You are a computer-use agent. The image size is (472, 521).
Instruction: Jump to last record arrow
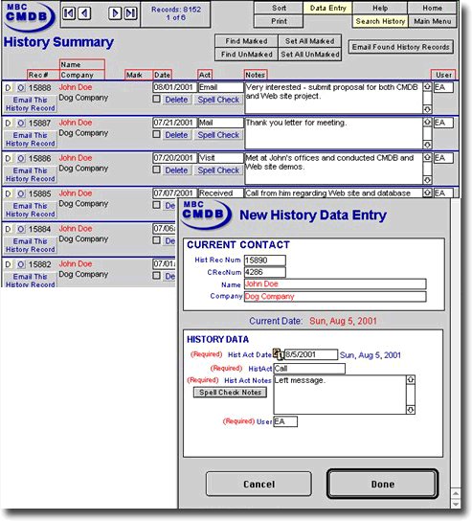(x=130, y=13)
